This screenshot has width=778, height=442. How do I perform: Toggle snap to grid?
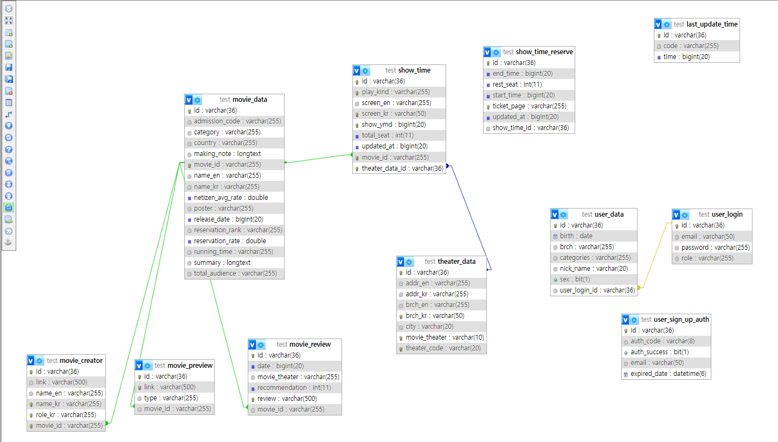[x=9, y=173]
